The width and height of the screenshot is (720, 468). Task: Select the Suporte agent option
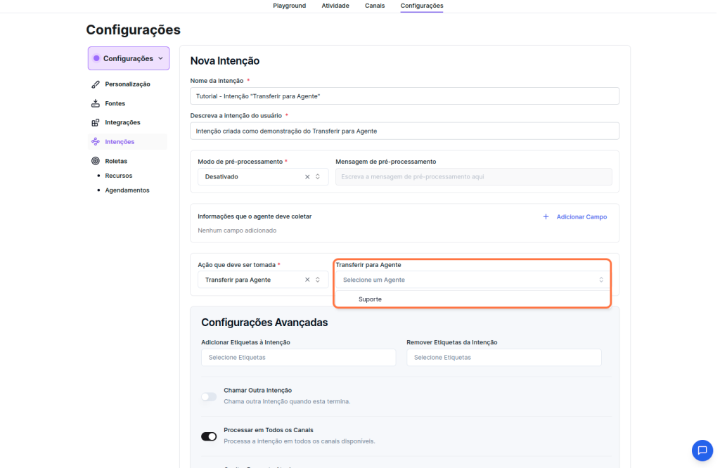click(370, 299)
